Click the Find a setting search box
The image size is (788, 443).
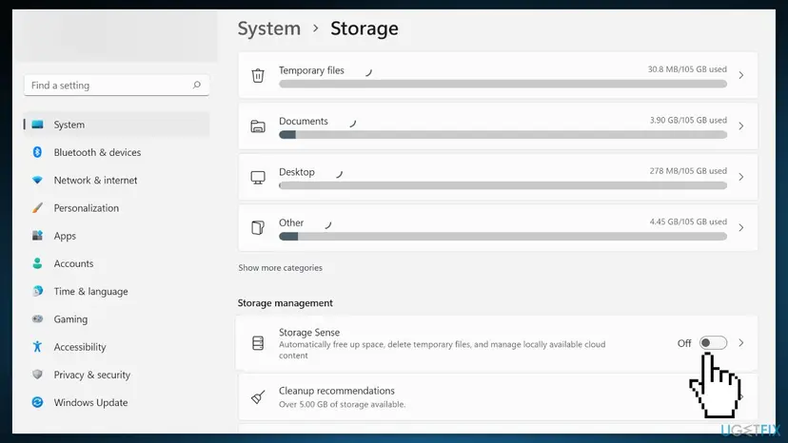[117, 85]
